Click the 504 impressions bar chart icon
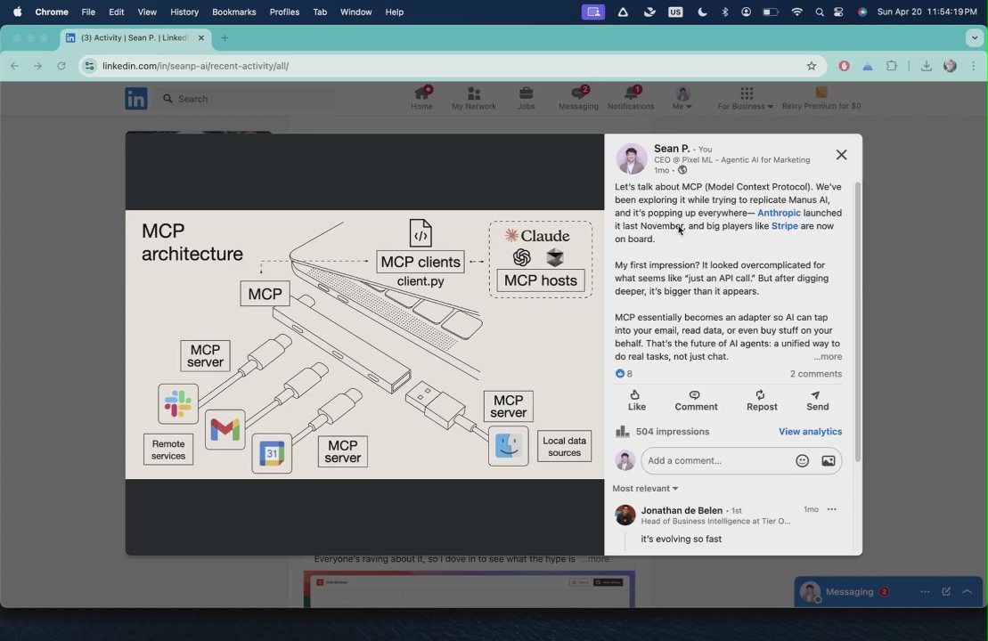This screenshot has height=641, width=988. (x=623, y=431)
